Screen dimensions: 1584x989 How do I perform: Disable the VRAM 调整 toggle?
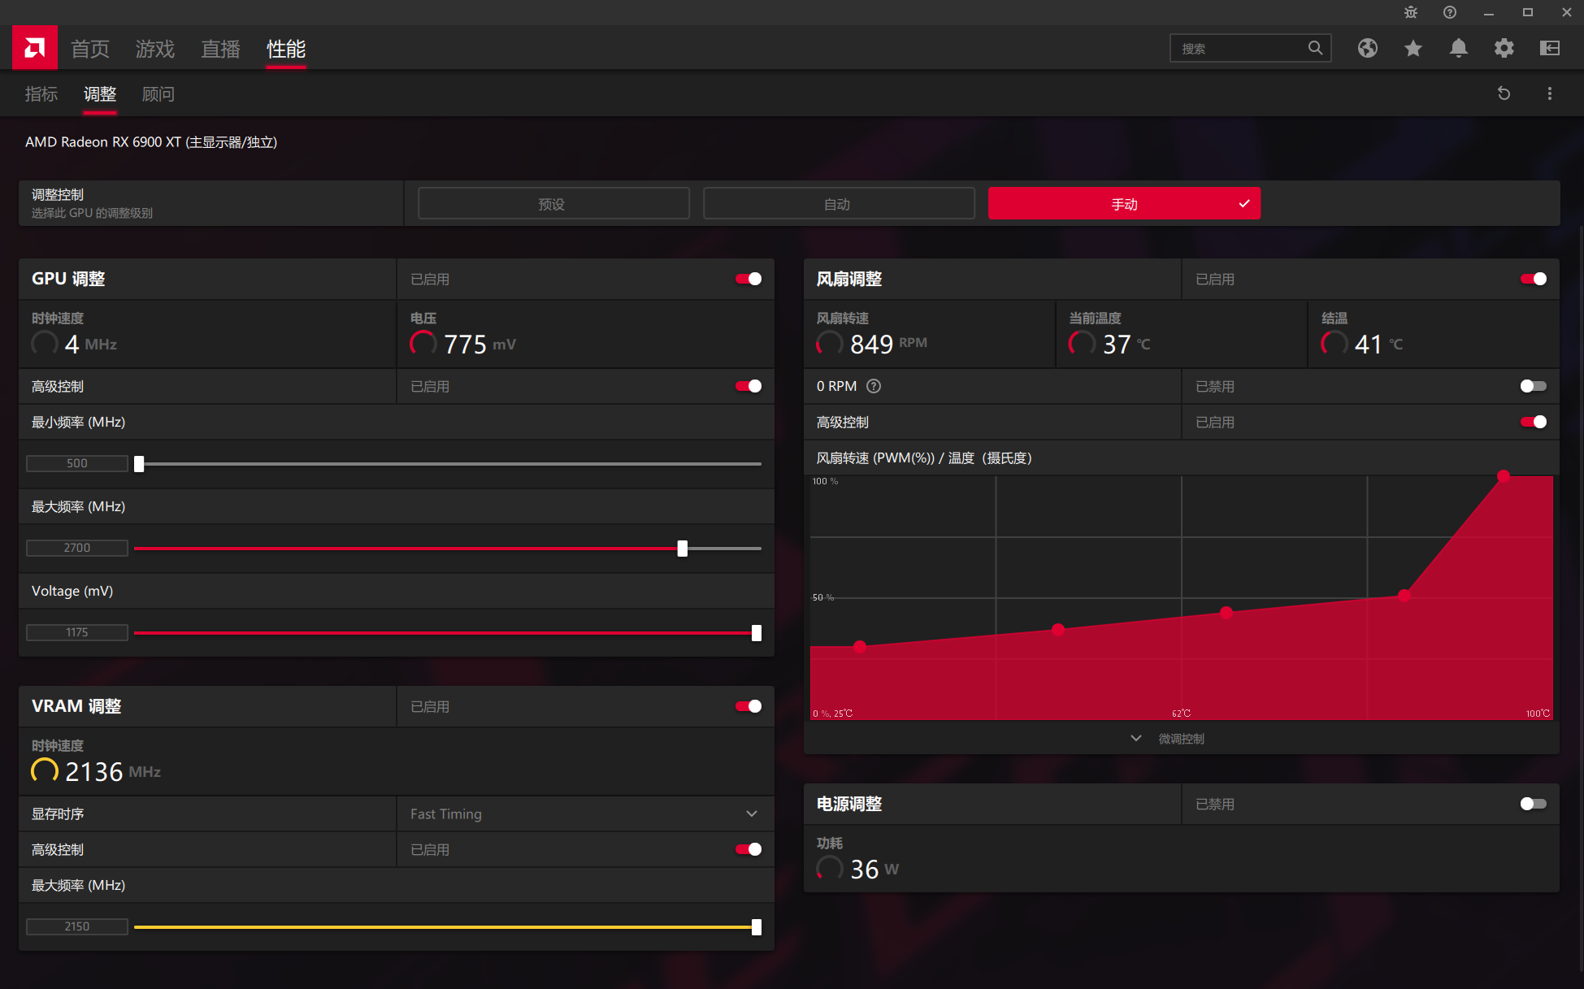click(748, 706)
